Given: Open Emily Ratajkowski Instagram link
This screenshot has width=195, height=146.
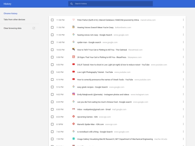Looking at the screenshot, I should click(103, 94).
